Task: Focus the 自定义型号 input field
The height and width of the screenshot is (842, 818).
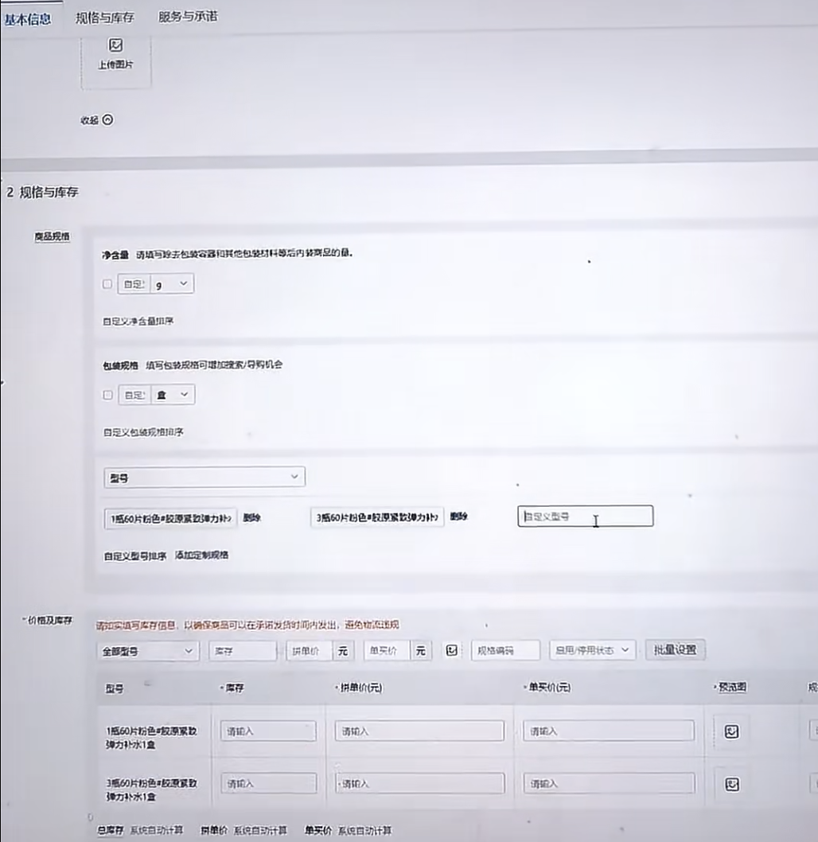Action: pos(586,516)
